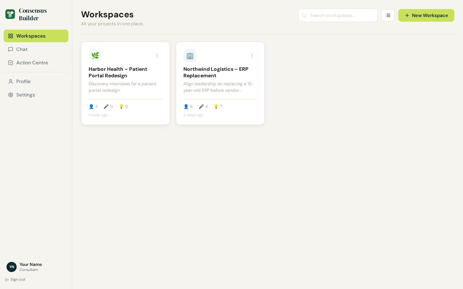The image size is (463, 289).
Task: Click the "Your Name" user label
Action: (31, 264)
